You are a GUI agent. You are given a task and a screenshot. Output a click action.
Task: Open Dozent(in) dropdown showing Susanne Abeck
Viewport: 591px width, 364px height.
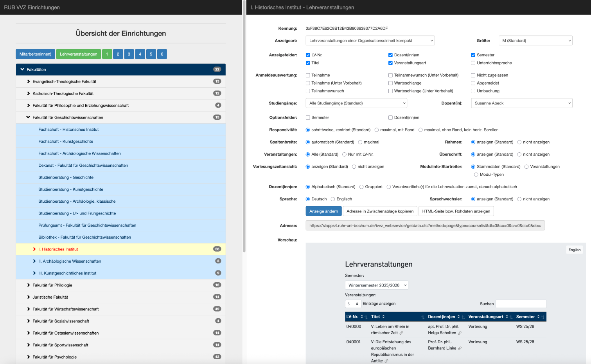click(x=521, y=103)
